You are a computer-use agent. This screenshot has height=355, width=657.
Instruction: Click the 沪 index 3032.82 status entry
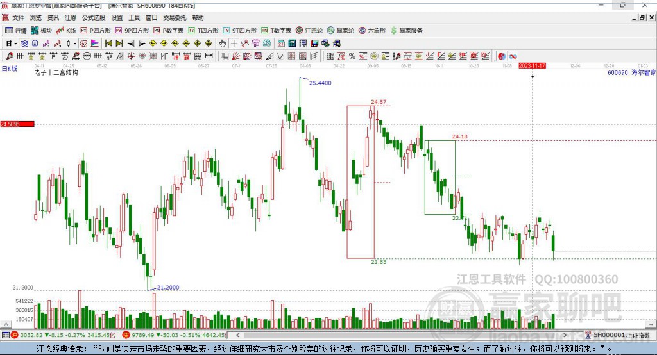(x=63, y=335)
